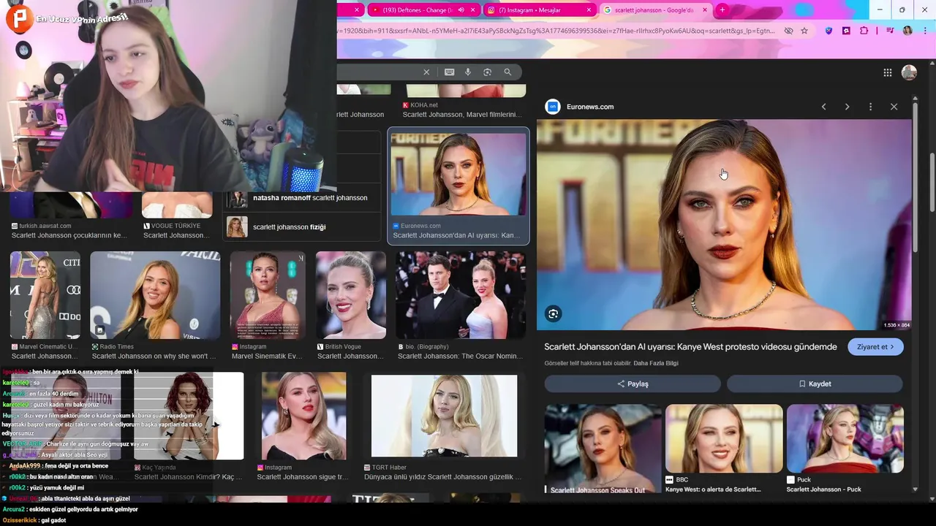The height and width of the screenshot is (526, 936).
Task: Open the Extensions puzzle-piece menu
Action: tap(864, 31)
